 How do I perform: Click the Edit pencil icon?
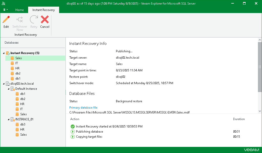pos(6,20)
